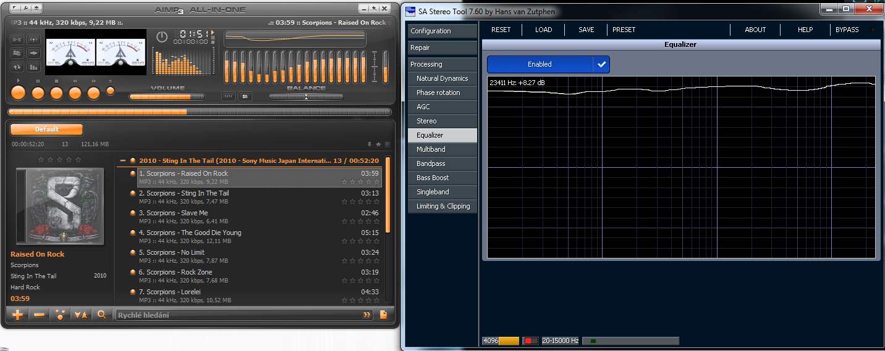Click RESET in Stereo Tool
Screen dimensions: 885x351
tap(501, 30)
